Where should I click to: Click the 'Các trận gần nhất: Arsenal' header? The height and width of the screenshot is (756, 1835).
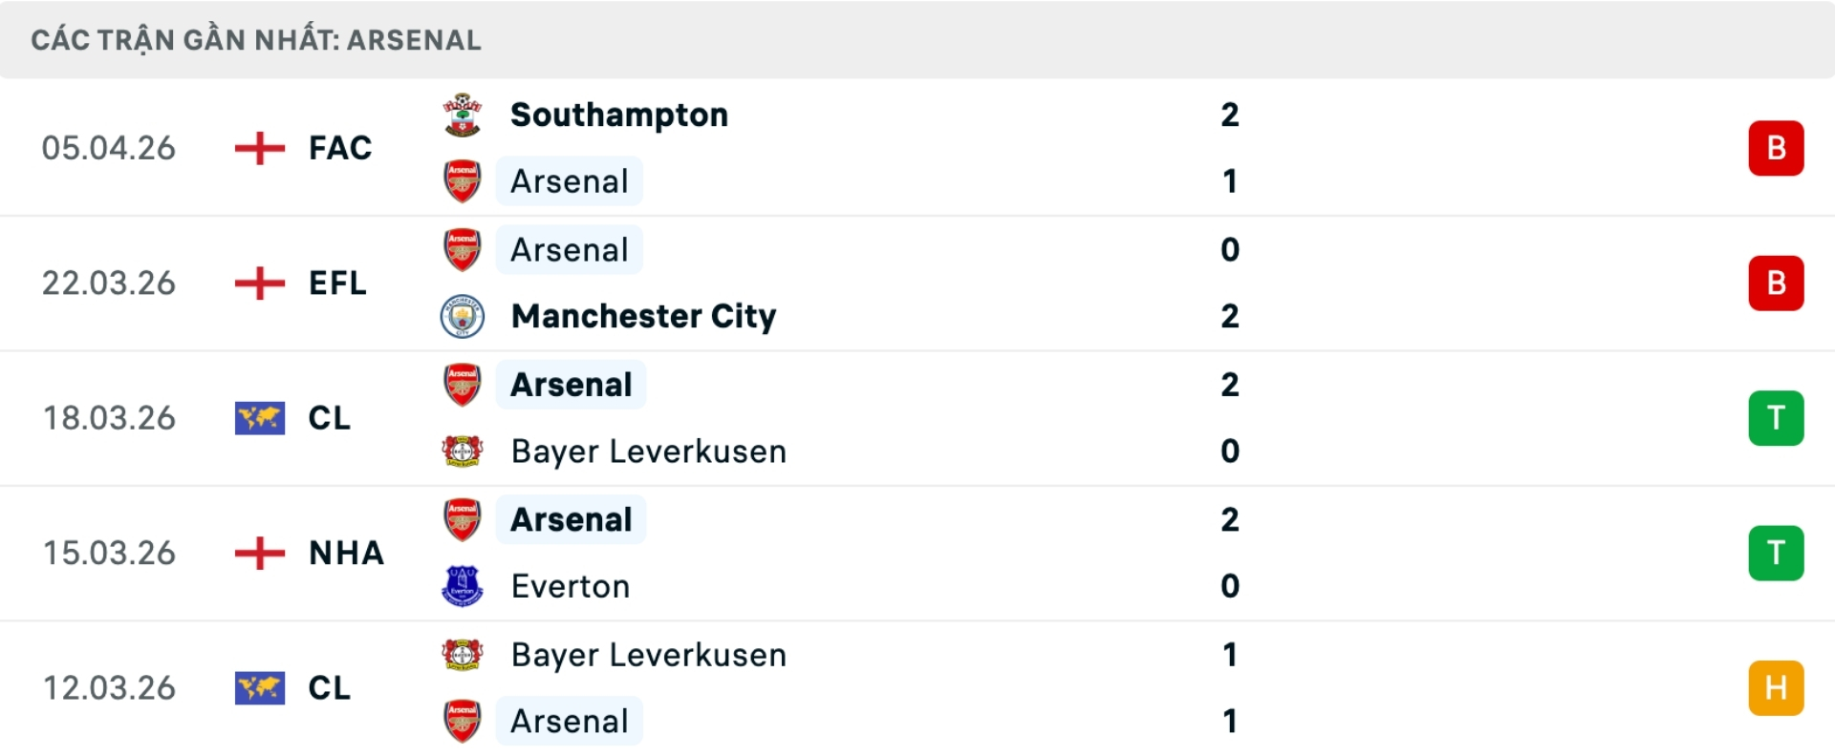[256, 40]
